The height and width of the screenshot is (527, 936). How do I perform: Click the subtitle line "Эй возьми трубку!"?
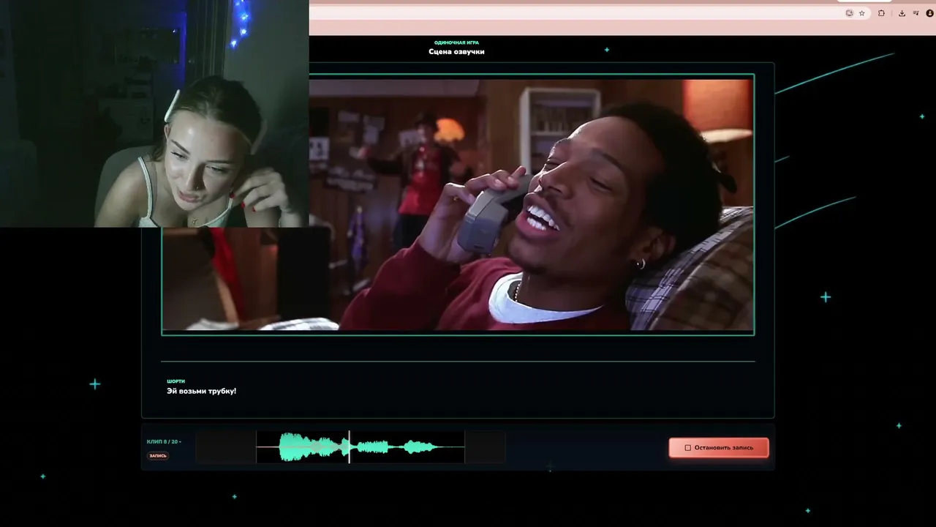coord(201,392)
